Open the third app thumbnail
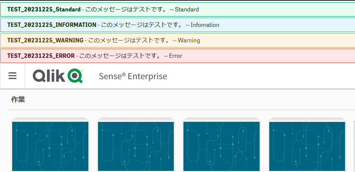 tap(221, 146)
